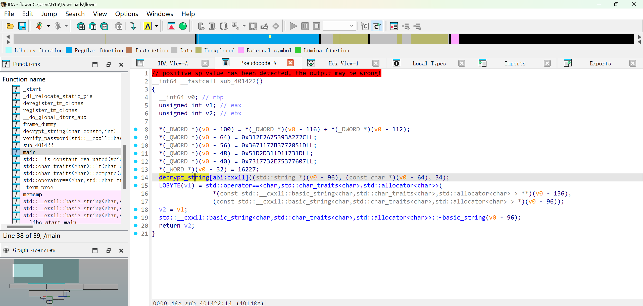
Task: Click the Functions panel horizontal scrollbar
Action: click(x=20, y=227)
